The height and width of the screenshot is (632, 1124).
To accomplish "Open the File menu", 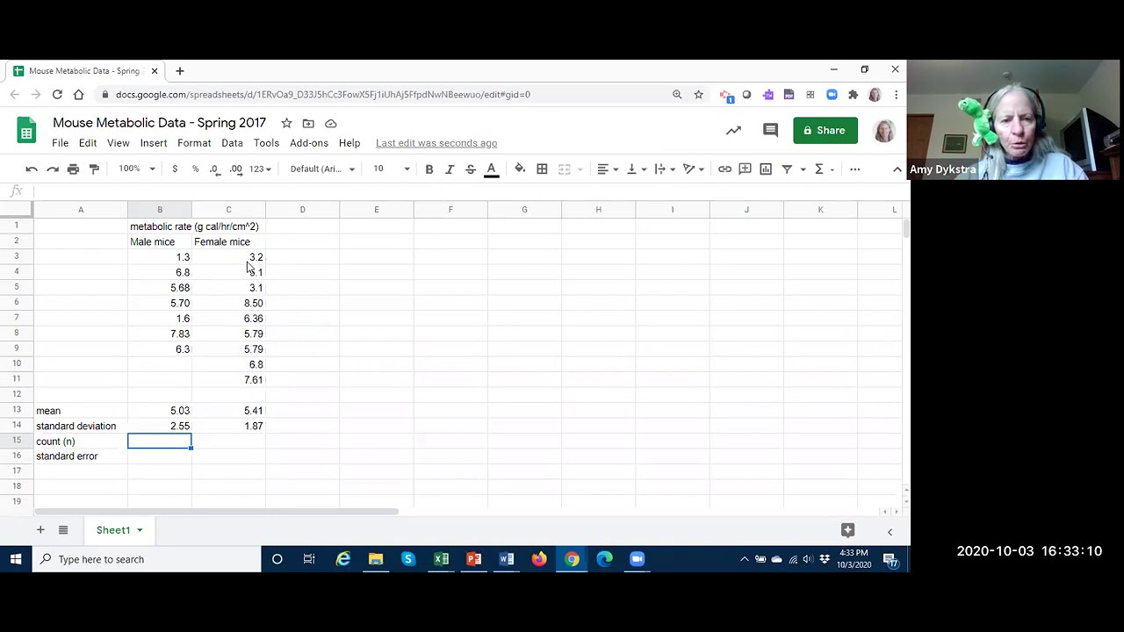I will pos(60,143).
